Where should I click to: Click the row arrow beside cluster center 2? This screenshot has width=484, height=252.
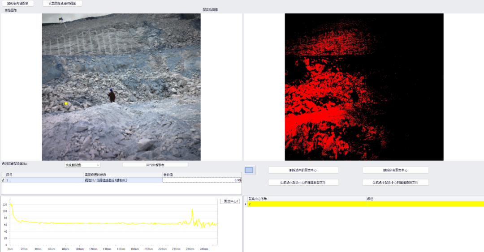tap(245, 204)
